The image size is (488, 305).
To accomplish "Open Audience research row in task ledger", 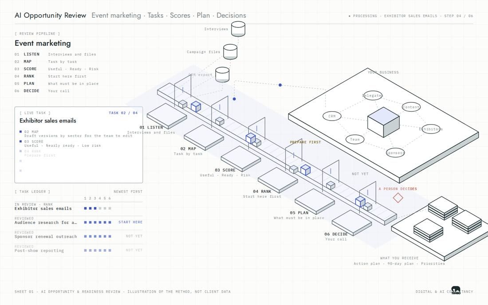I will click(79, 221).
